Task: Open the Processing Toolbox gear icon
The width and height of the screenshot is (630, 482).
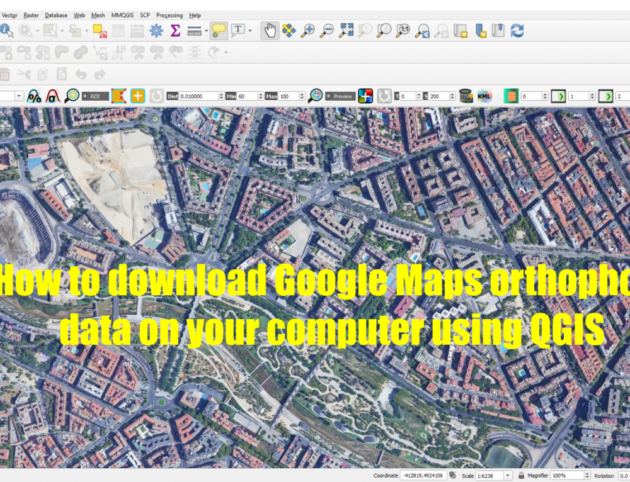Action: pos(156,29)
